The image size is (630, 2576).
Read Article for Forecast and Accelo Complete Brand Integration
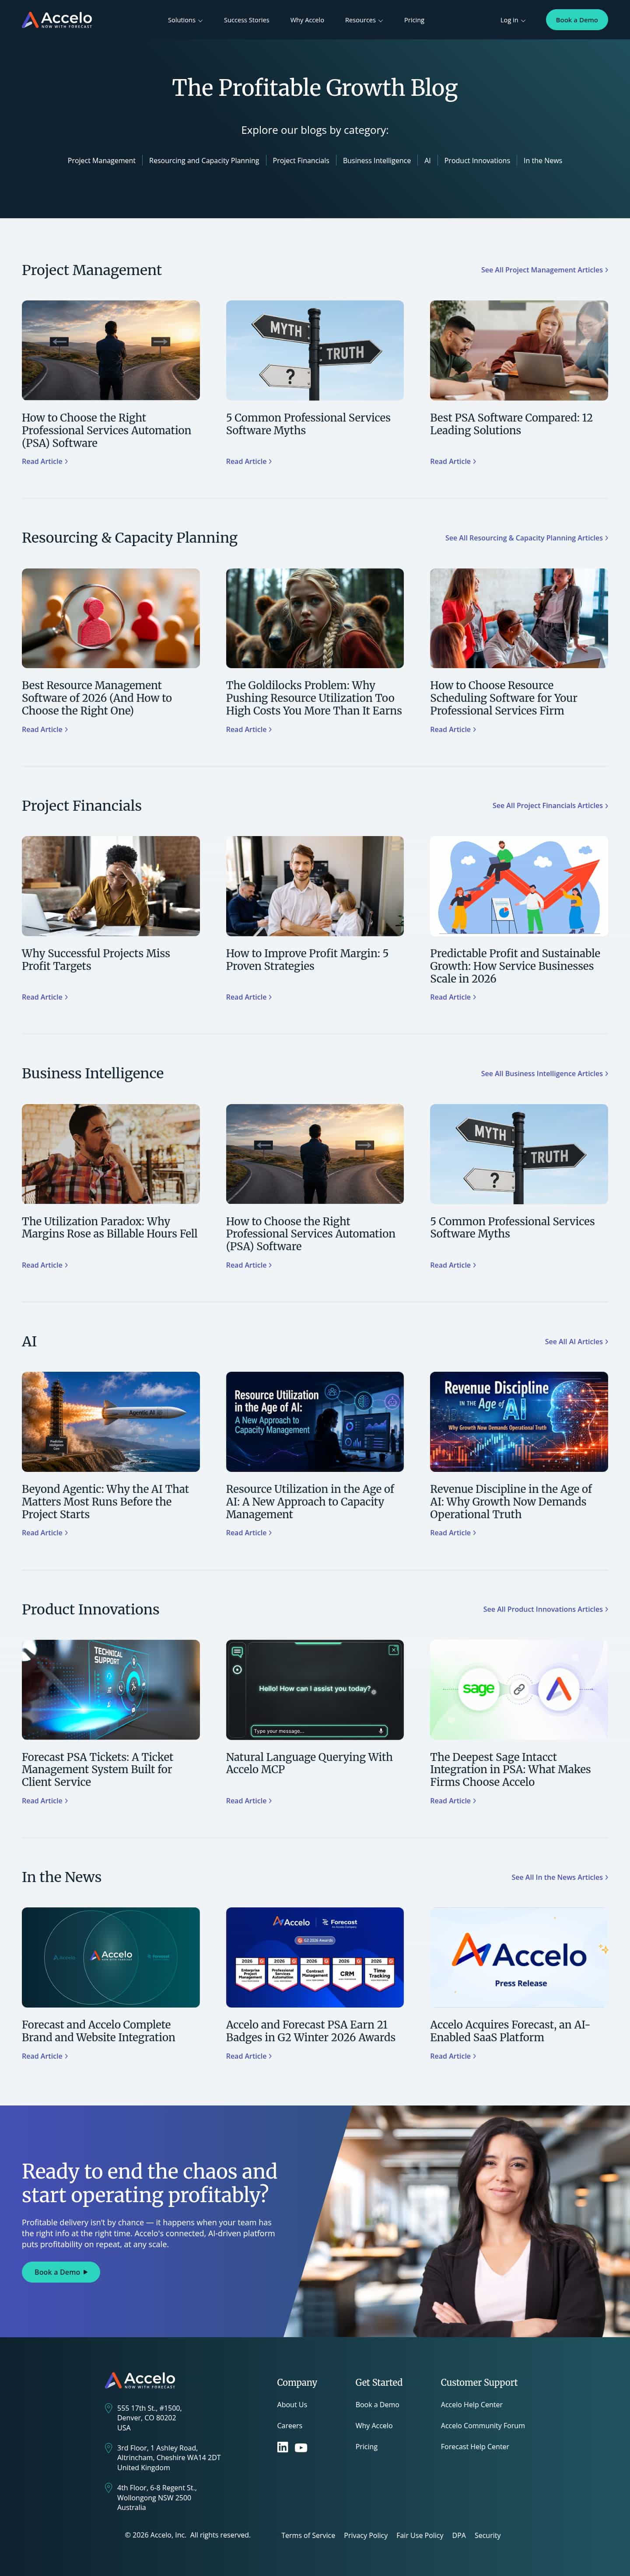point(45,2056)
